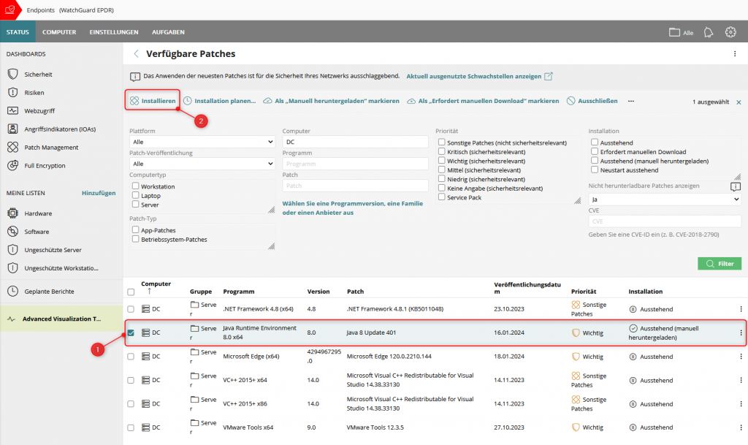Open the Software list
Image resolution: width=748 pixels, height=445 pixels.
pos(38,232)
